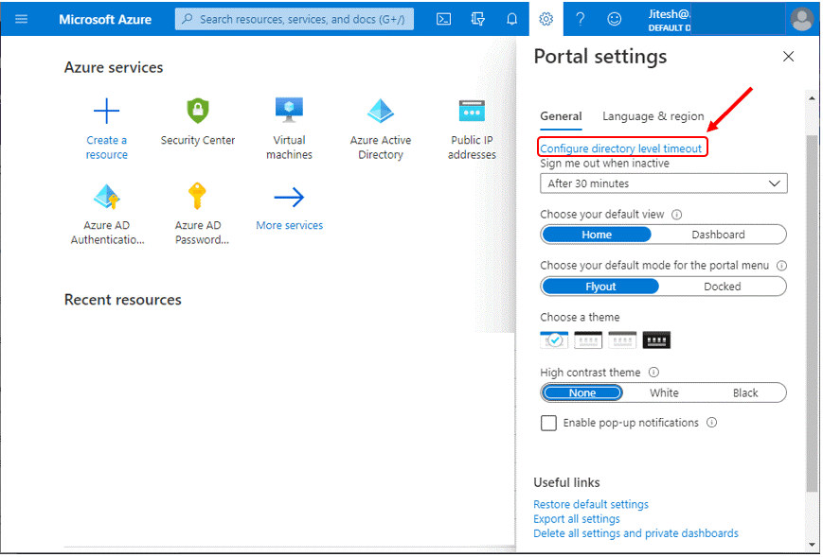Show info for High contrast theme
The image size is (823, 557).
654,374
